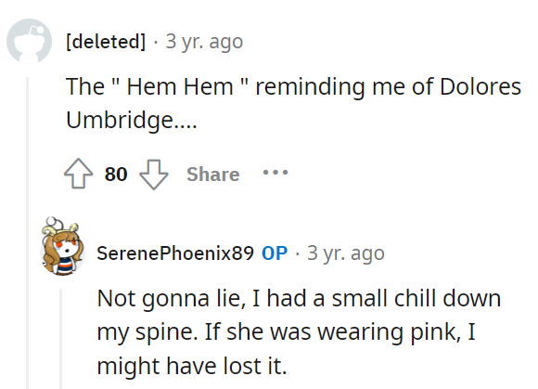Image resolution: width=538 pixels, height=389 pixels.
Task: Click the 80 vote score count
Action: coord(116,174)
